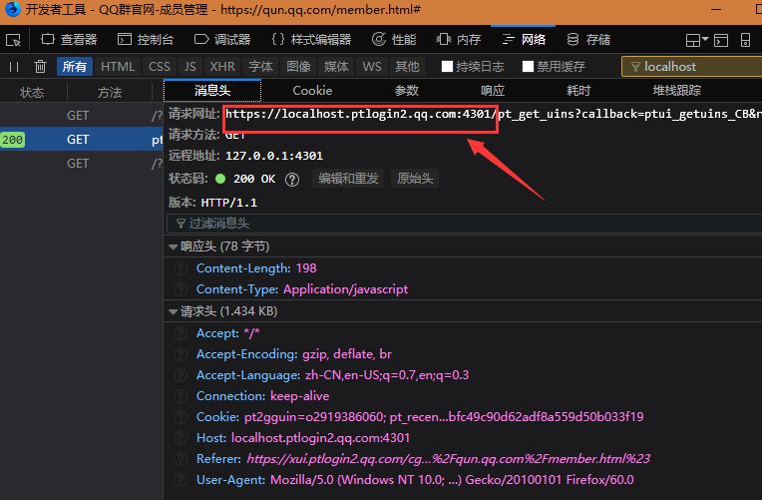762x500 pixels.
Task: Click the status code help question icon
Action: point(292,180)
